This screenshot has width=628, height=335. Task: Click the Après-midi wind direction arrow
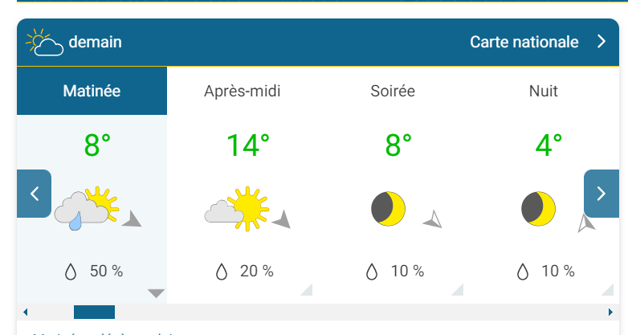281,219
